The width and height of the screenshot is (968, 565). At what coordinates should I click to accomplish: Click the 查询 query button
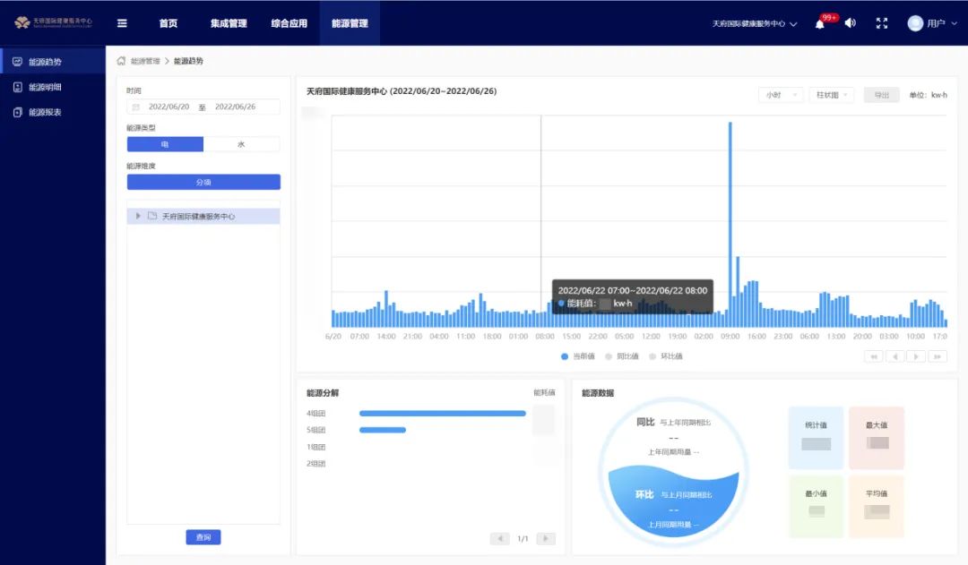pyautogui.click(x=203, y=537)
